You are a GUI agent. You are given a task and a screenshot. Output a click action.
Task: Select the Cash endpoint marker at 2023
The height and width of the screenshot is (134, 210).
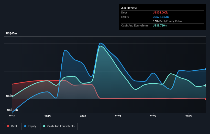tap(206, 85)
